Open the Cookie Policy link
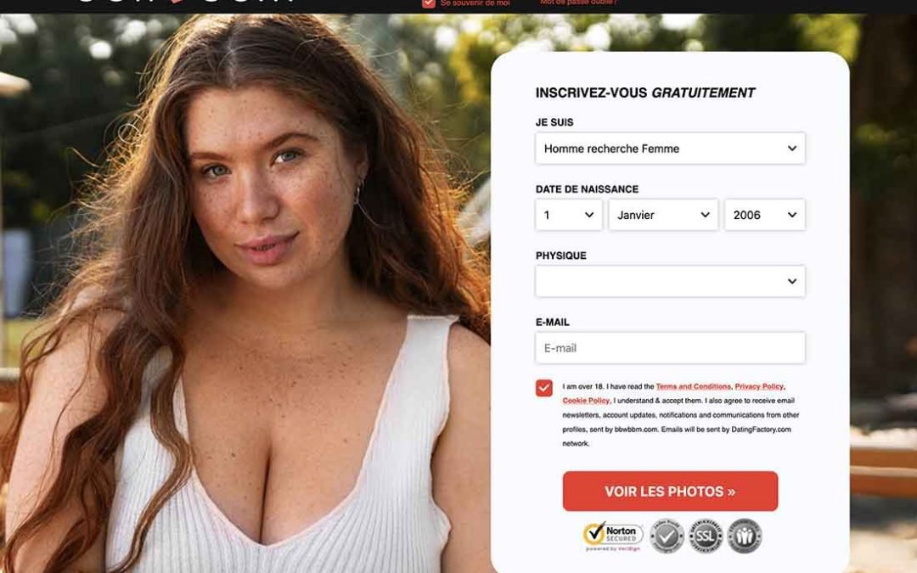917x573 pixels. [x=586, y=401]
